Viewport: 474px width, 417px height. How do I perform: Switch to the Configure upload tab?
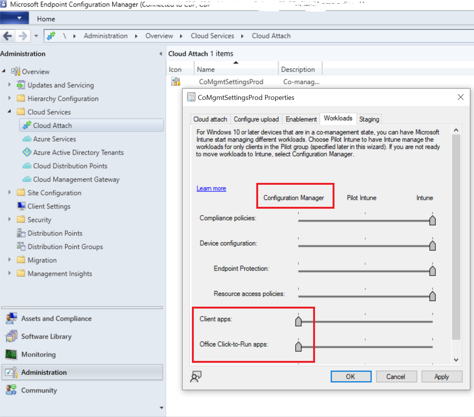click(256, 119)
